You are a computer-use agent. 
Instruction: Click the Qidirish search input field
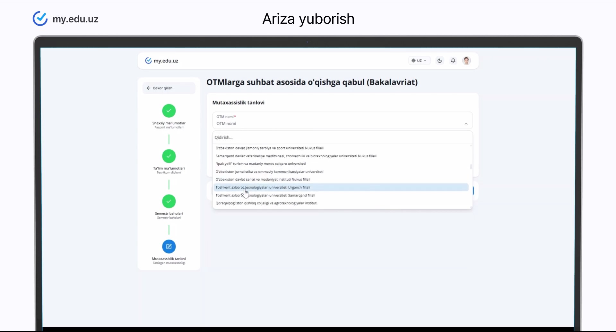tap(343, 137)
